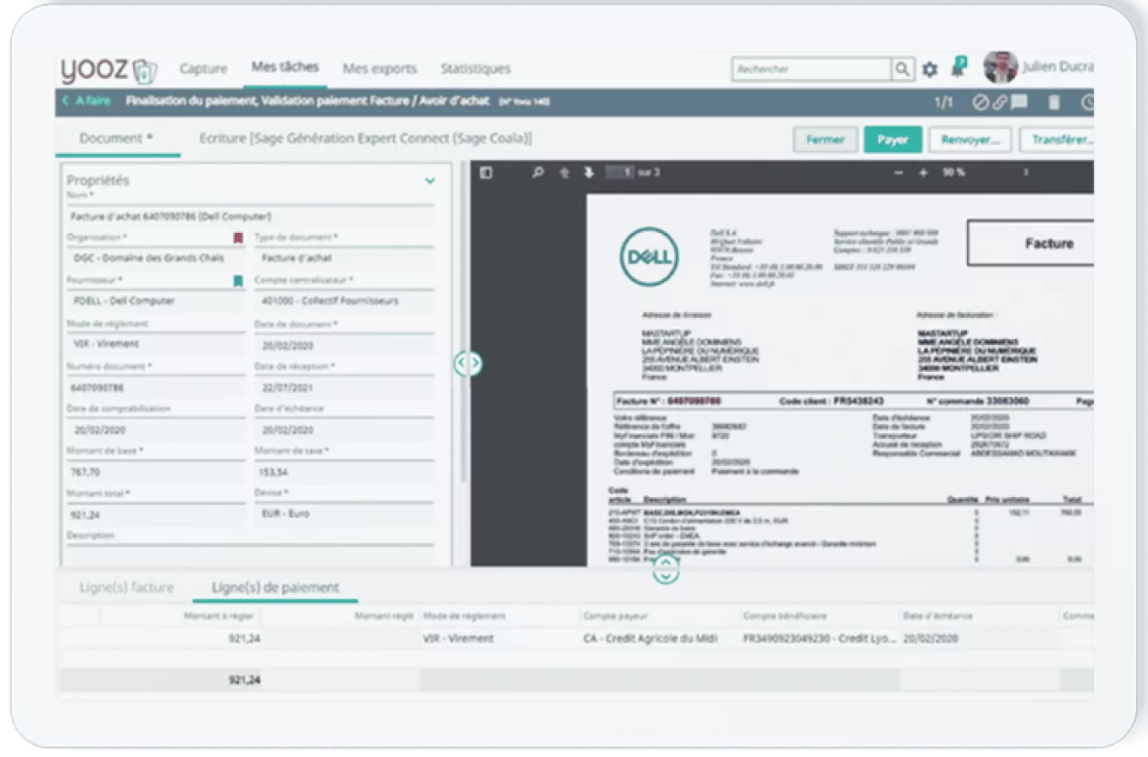Image resolution: width=1148 pixels, height=757 pixels.
Task: Click the Rechercher search field
Action: pyautogui.click(x=811, y=69)
